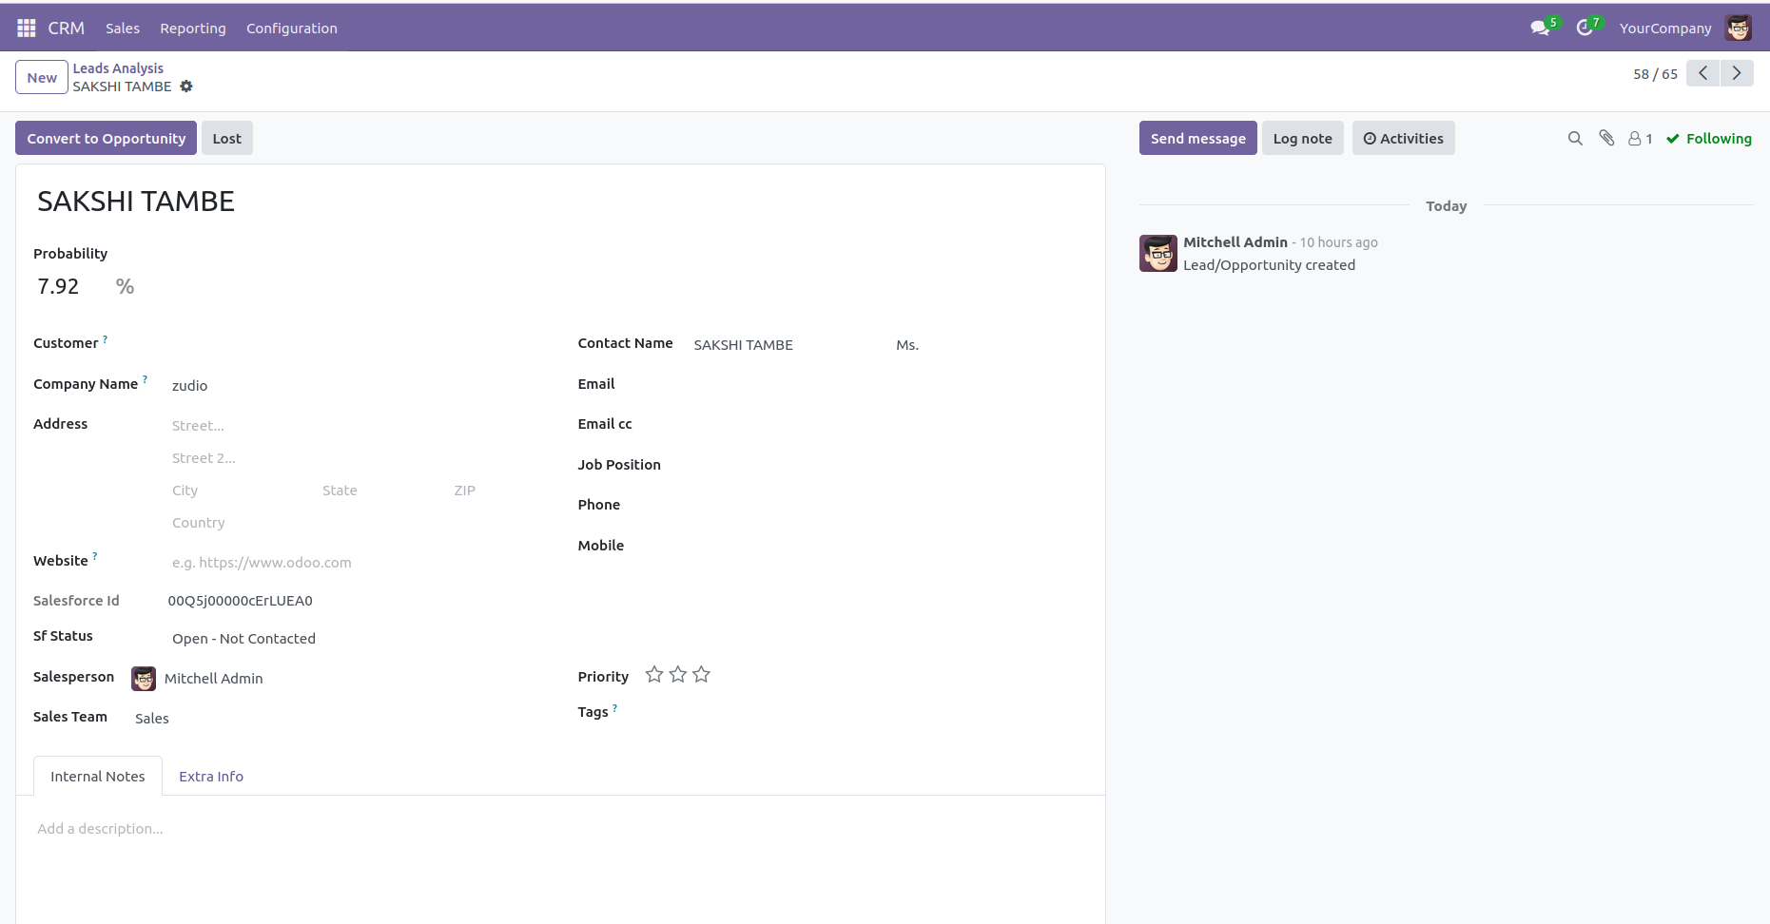Mark lead as Lost

[227, 139]
